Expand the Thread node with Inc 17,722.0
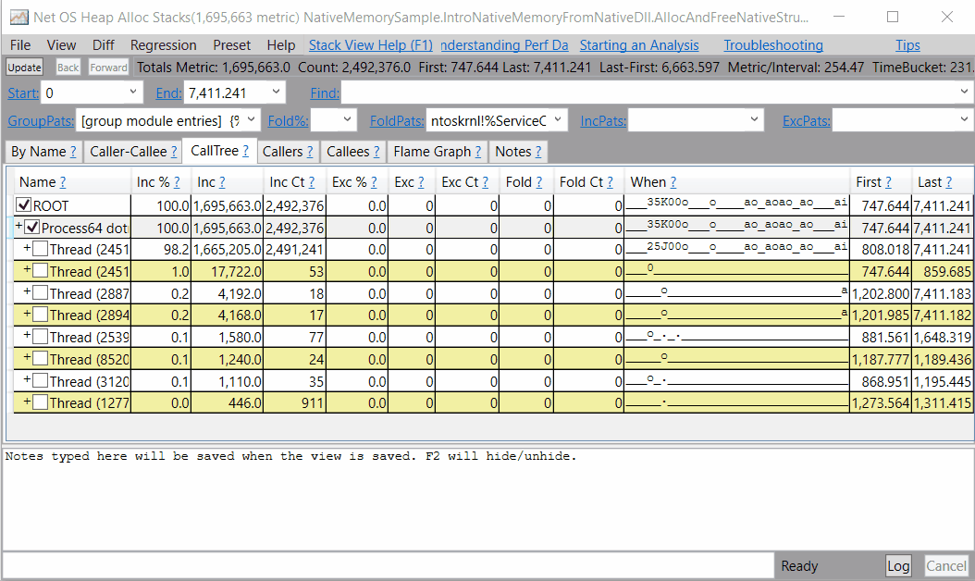975x581 pixels. [x=27, y=269]
